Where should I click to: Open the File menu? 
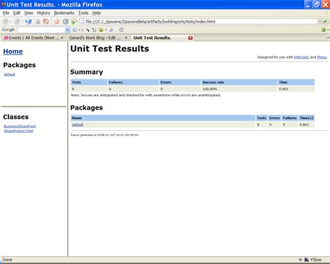pos(6,13)
